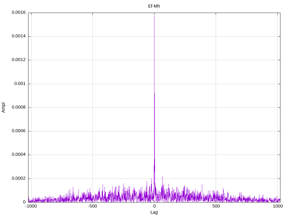288x216 pixels.
Task: Click the 0.0006 y-axis tick label
Action: 19,131
